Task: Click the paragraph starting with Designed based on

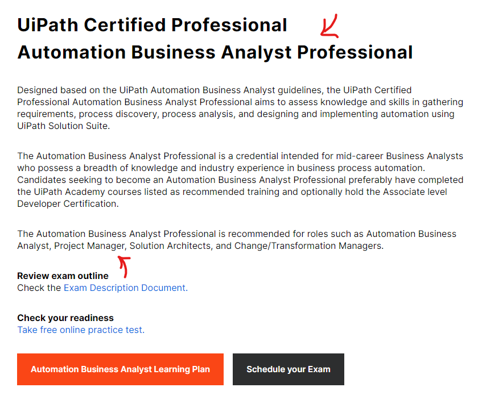Action: pos(240,108)
